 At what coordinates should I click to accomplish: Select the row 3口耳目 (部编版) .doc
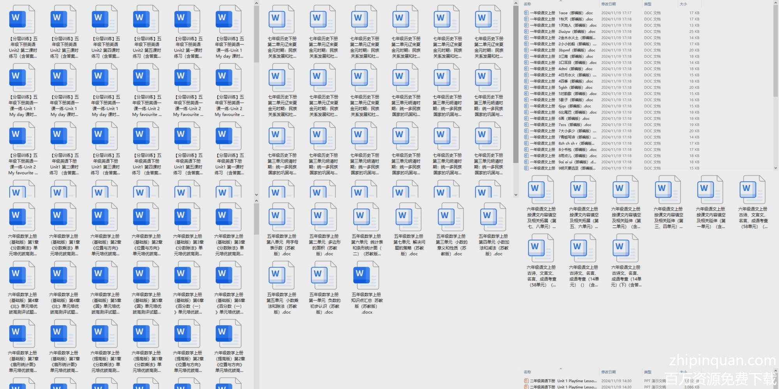click(x=612, y=63)
